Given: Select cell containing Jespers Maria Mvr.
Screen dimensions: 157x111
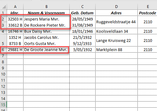Looking at the screenshot, I should coord(46,19).
